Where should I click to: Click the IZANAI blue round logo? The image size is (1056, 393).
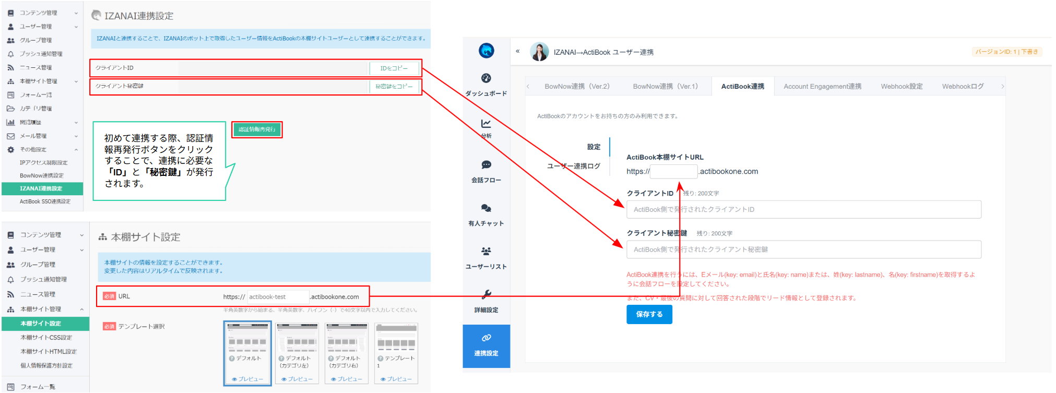[x=487, y=50]
